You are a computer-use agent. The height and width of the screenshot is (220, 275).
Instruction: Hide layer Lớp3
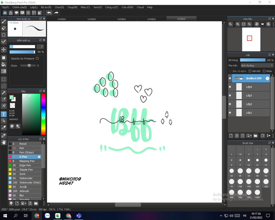point(230,95)
